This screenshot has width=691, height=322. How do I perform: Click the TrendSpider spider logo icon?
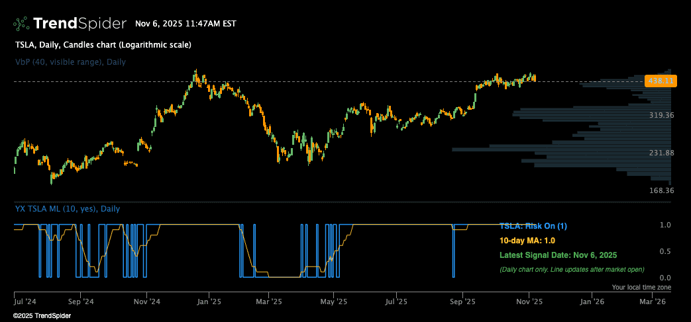21,24
